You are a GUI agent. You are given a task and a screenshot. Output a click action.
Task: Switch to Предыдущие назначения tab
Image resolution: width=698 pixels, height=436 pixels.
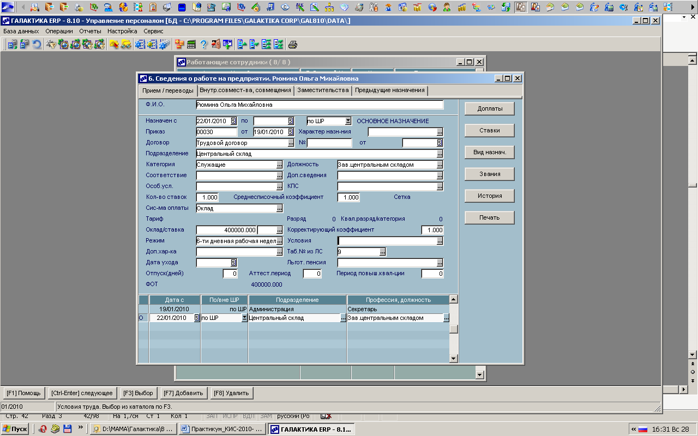click(x=389, y=90)
